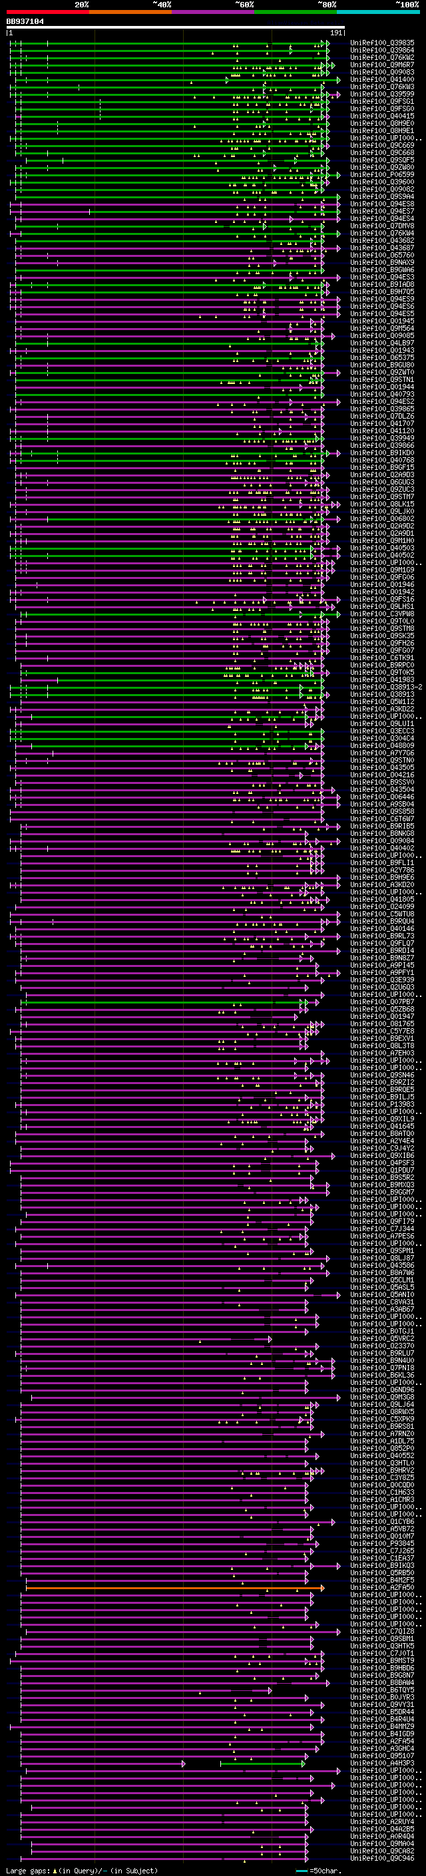Open hit UniRef100_Q3ECC3
Image resolution: width=426 pixels, height=1876 pixels.
coord(382,731)
